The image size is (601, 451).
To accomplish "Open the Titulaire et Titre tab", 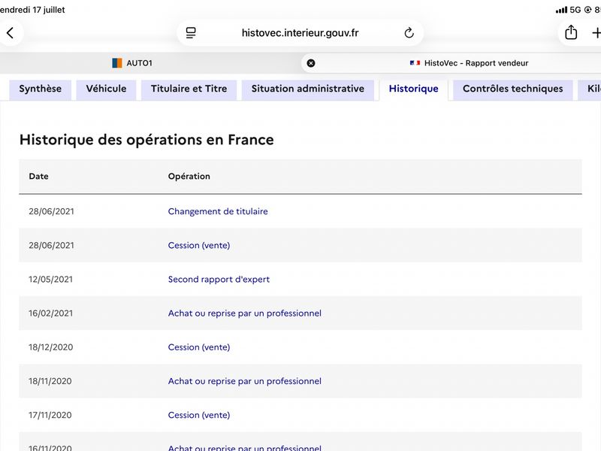I will (x=189, y=89).
